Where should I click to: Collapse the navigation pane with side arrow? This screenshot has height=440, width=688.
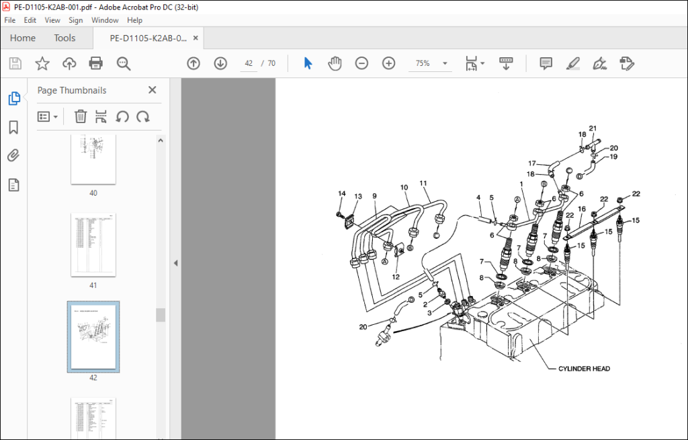tap(175, 263)
